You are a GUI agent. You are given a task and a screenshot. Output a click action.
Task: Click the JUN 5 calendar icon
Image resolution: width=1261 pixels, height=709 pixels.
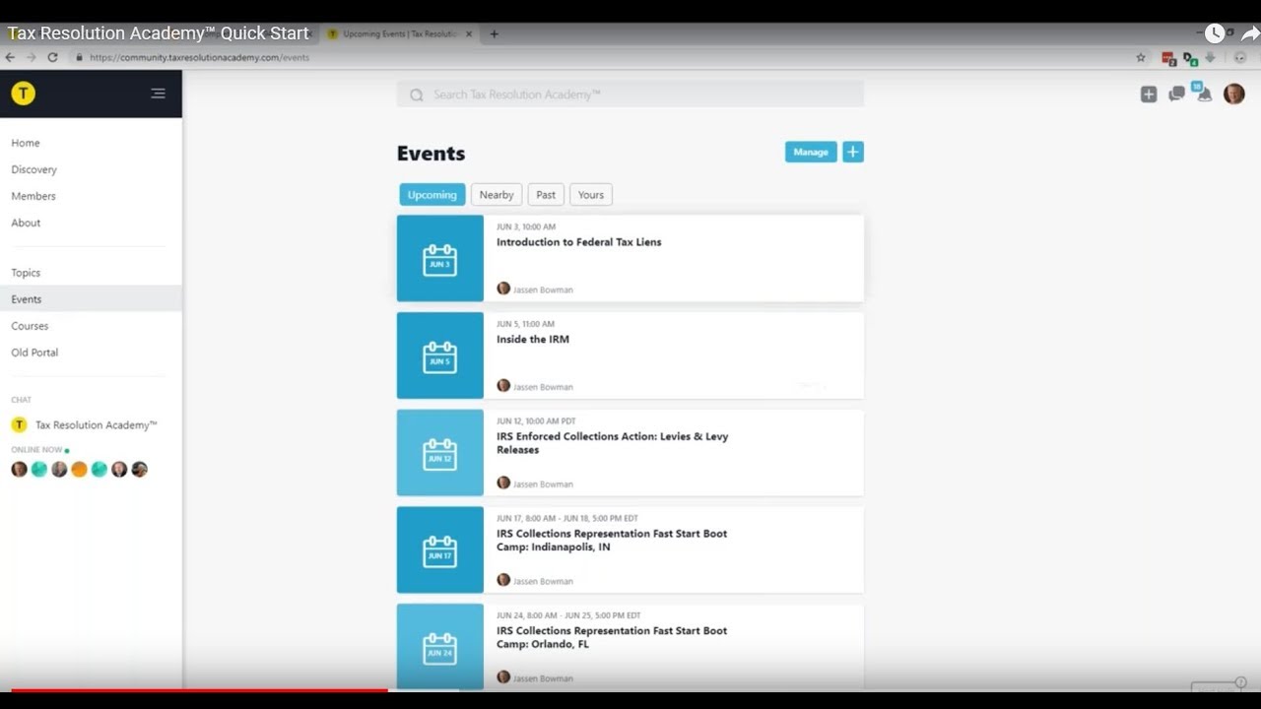point(439,356)
